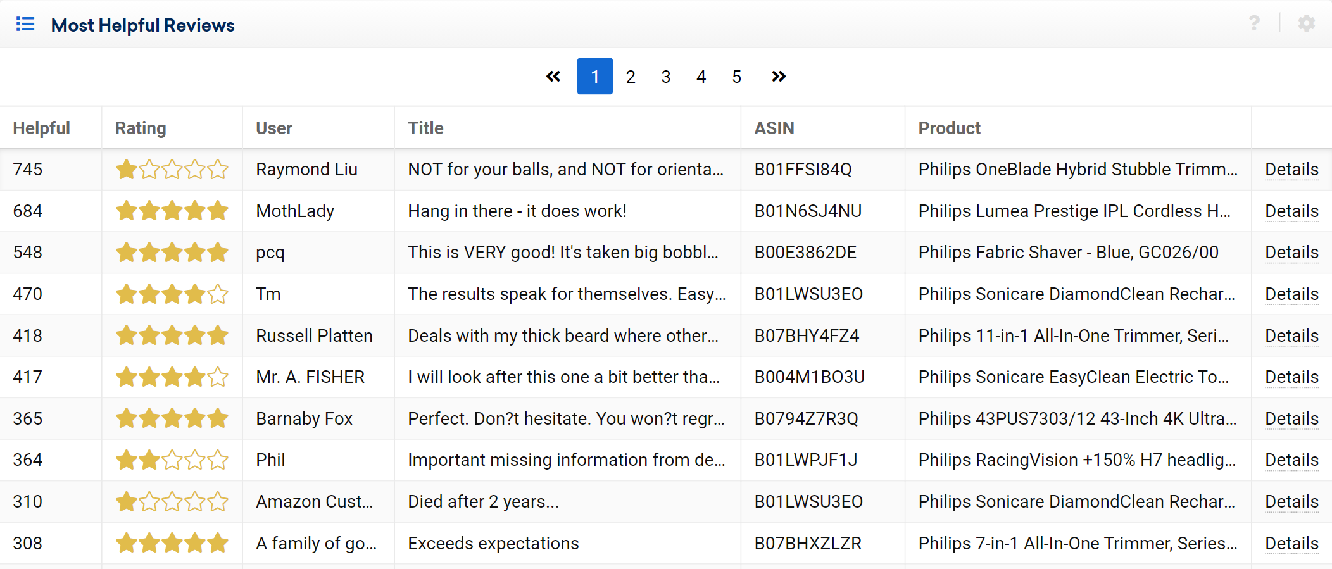Click user name 'Russell Platten'
The width and height of the screenshot is (1332, 569).
click(314, 336)
